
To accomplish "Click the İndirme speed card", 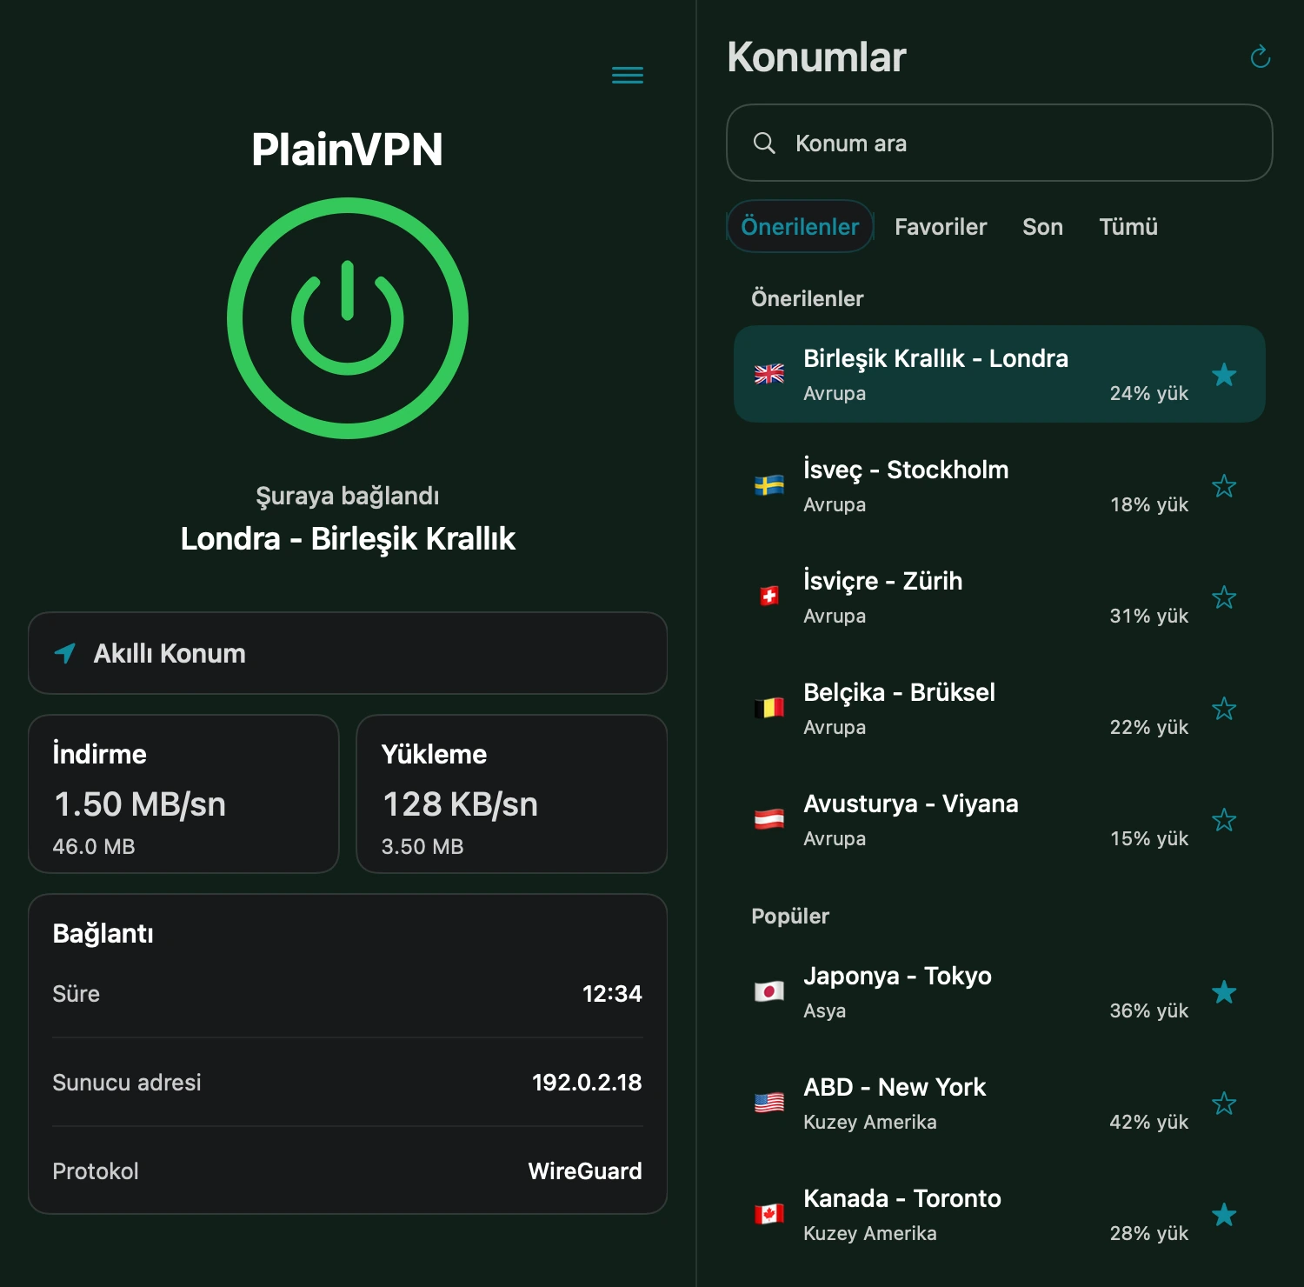I will [x=183, y=794].
